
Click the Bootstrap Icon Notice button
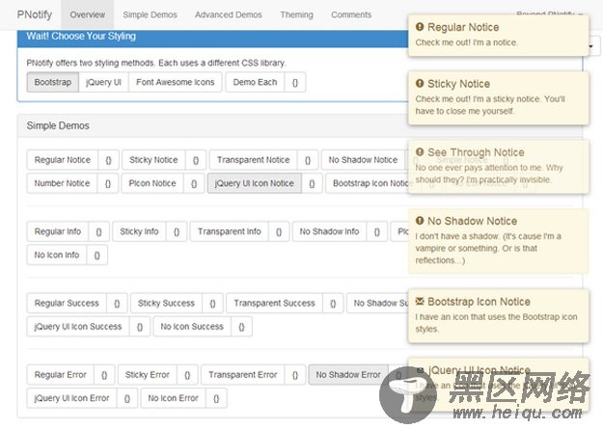[370, 183]
